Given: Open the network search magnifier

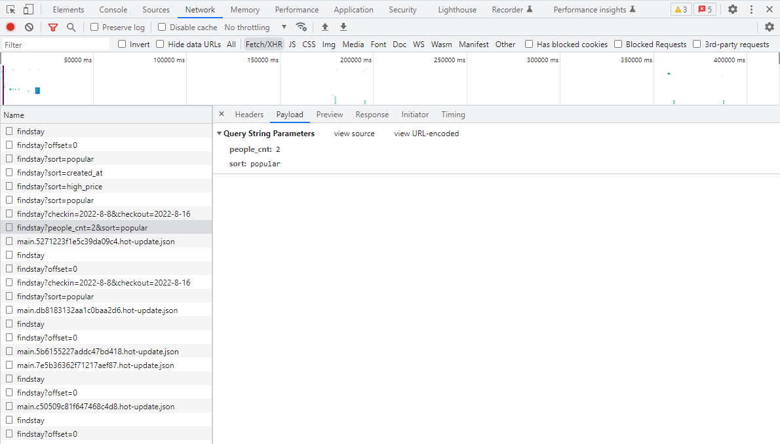Looking at the screenshot, I should [71, 28].
